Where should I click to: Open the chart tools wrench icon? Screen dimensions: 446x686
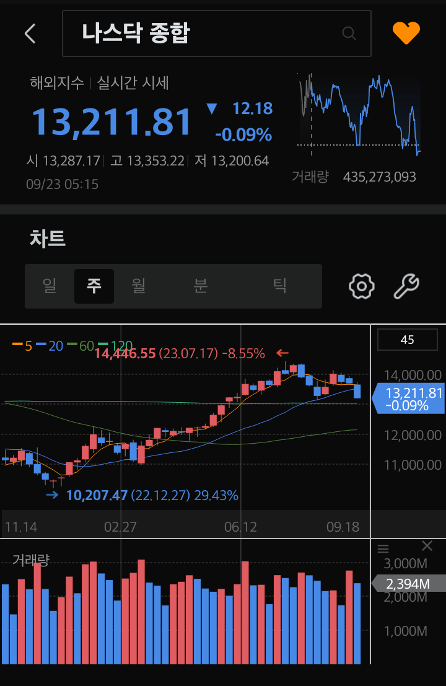pos(406,286)
